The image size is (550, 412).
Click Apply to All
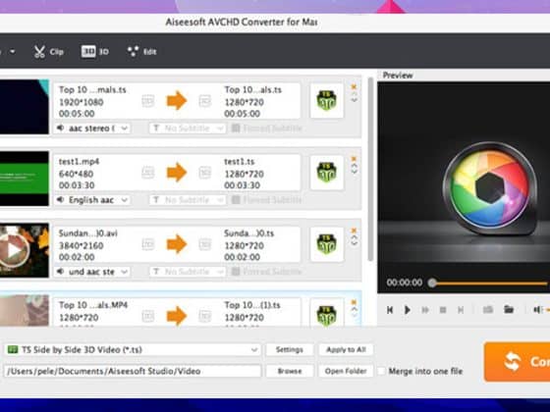tap(346, 349)
